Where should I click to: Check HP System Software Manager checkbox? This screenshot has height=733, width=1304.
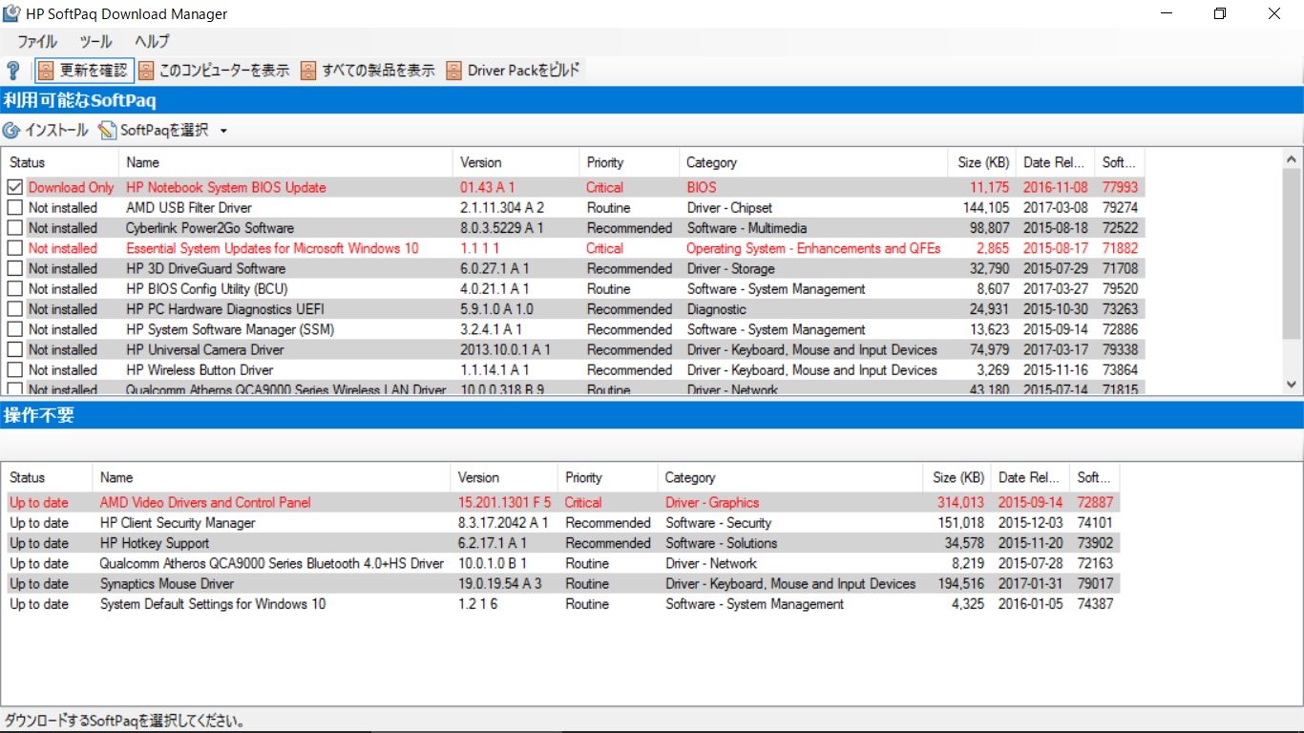[x=15, y=329]
